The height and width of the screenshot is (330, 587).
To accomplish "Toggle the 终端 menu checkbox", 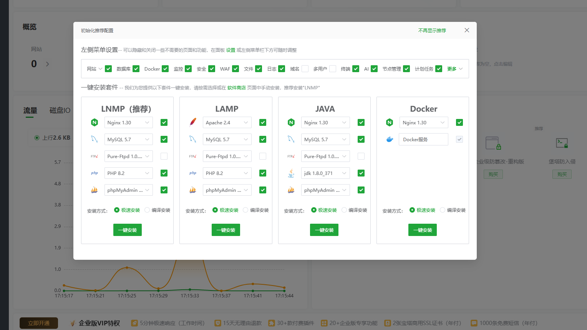I will point(356,69).
